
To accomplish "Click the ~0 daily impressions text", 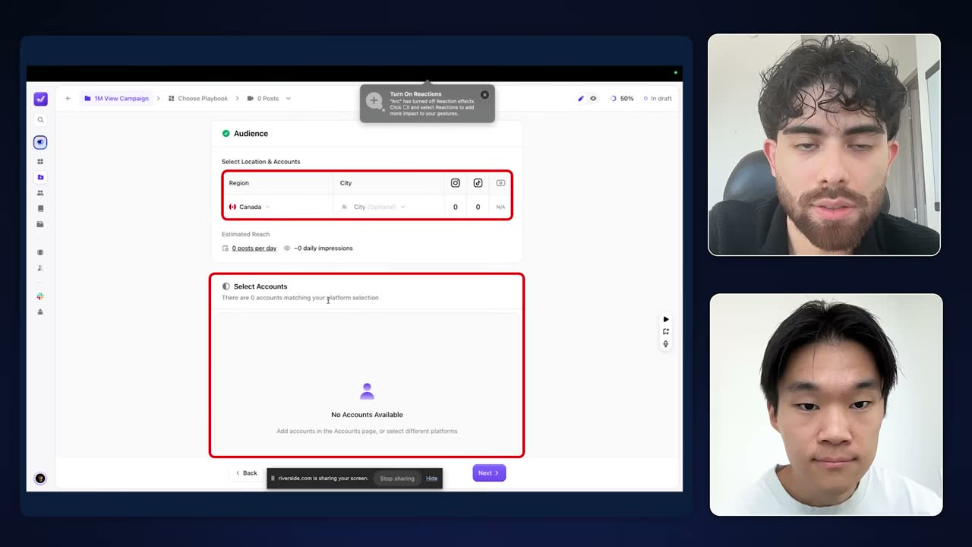I will tap(323, 248).
